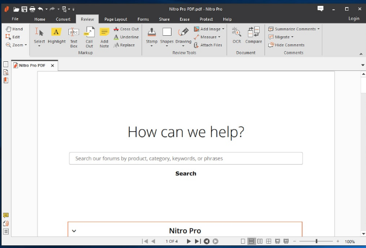Insert a sticky note with Add Note
Screen dimensions: 366x248
104,38
